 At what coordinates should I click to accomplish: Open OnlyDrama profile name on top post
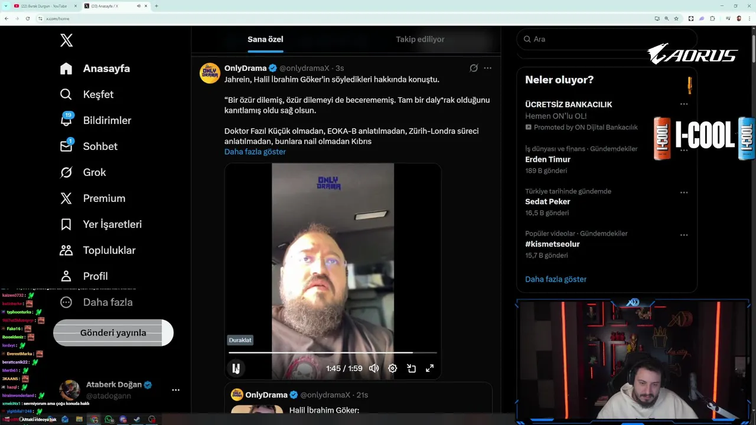pyautogui.click(x=245, y=68)
